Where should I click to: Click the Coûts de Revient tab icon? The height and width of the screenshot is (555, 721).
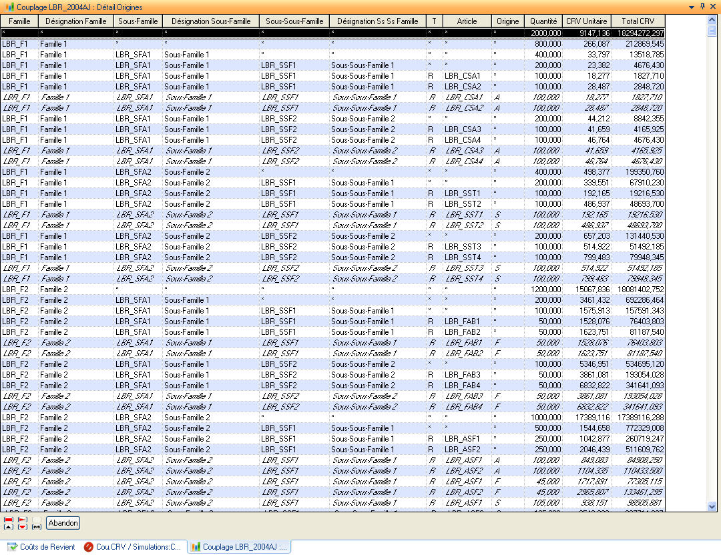point(12,547)
